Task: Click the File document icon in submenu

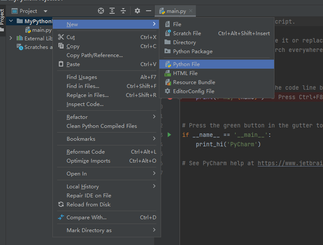Action: pyautogui.click(x=168, y=24)
